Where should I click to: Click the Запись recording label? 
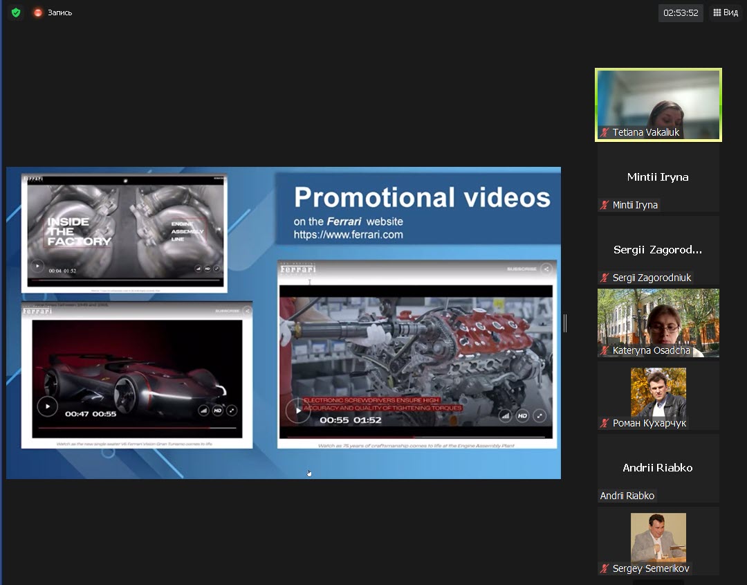point(59,13)
